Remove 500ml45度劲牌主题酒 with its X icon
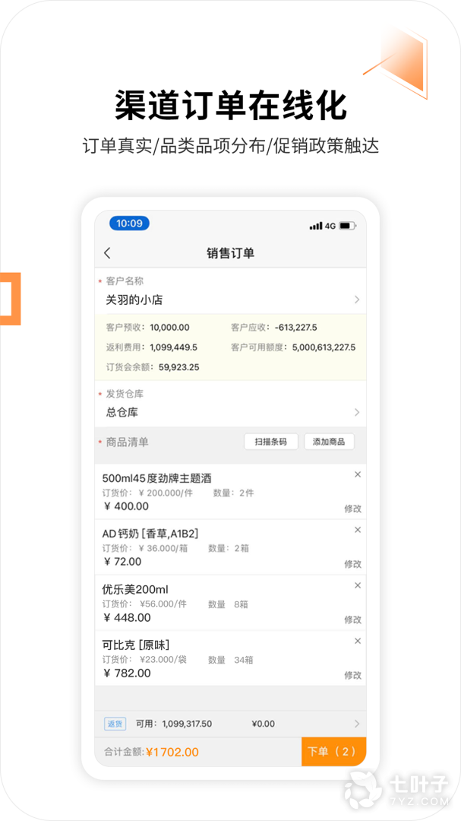Viewport: 461px width, 821px height. click(358, 474)
